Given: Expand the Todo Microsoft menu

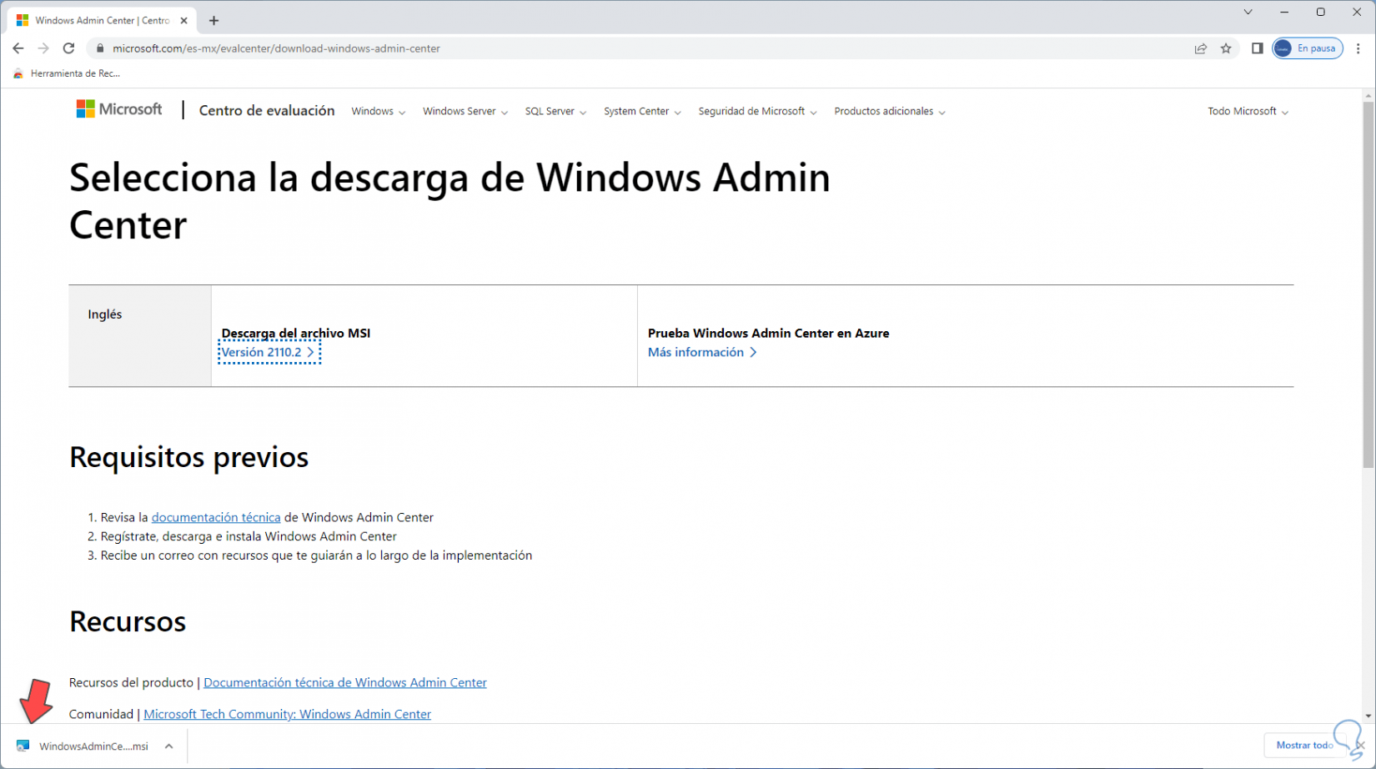Looking at the screenshot, I should (1248, 111).
